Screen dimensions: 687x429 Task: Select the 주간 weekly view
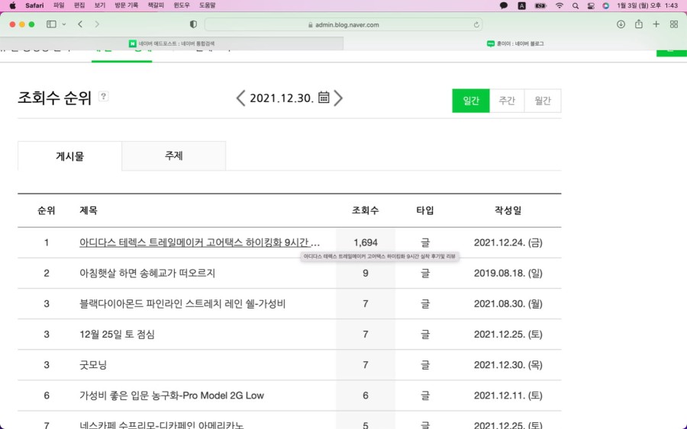[x=507, y=101]
